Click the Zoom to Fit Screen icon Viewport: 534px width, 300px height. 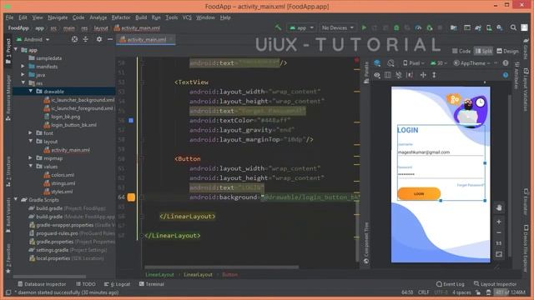click(499, 254)
